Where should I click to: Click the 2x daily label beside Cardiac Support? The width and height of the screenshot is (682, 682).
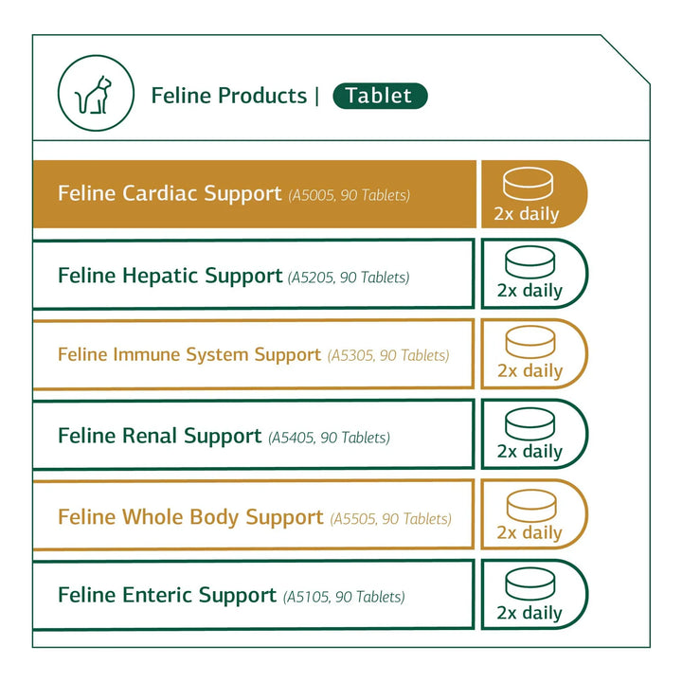527,213
